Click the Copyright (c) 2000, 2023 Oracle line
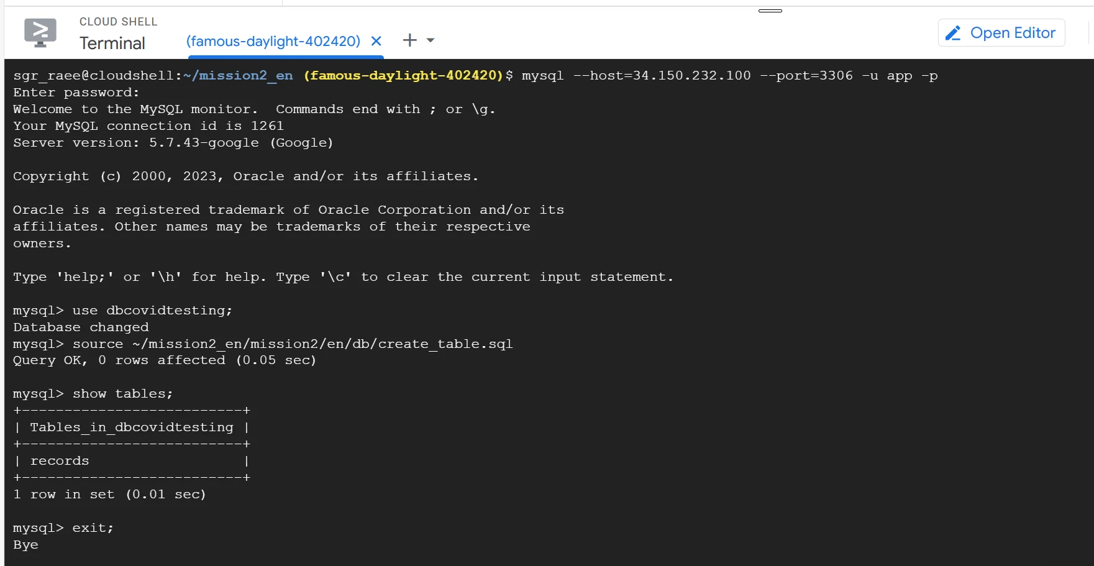1094x566 pixels. pyautogui.click(x=246, y=176)
